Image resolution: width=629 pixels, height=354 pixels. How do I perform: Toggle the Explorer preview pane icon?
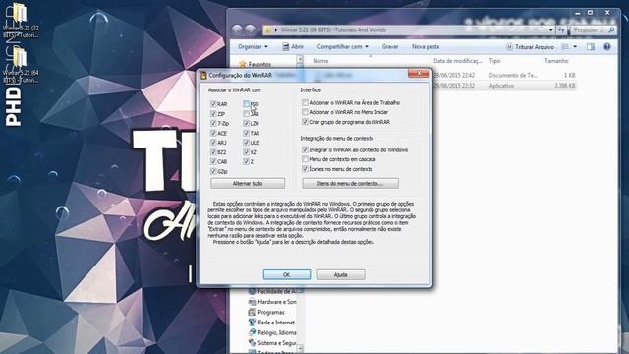tap(591, 47)
